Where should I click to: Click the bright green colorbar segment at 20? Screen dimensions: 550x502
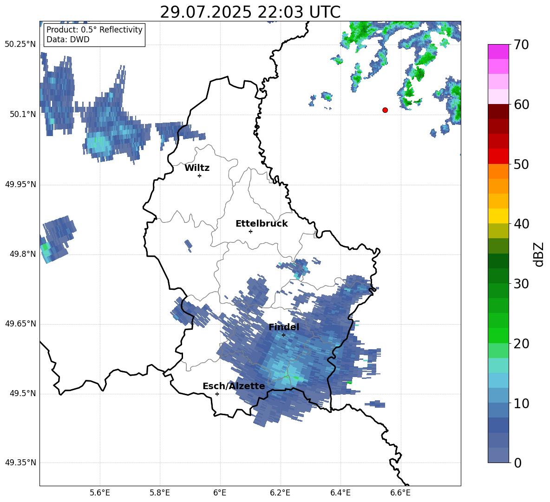498,336
